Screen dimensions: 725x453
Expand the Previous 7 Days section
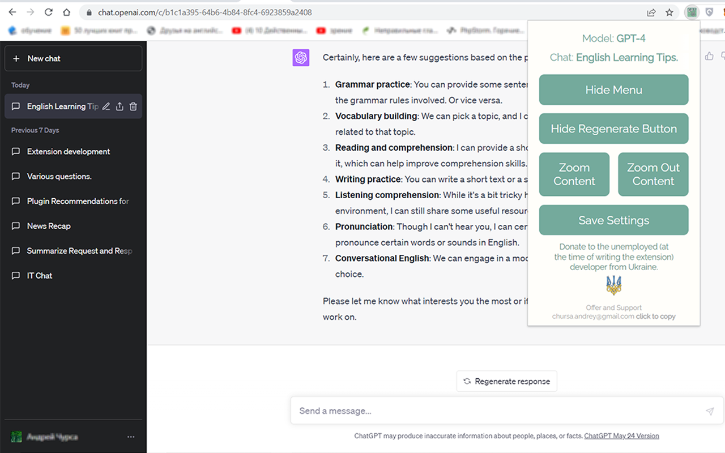(35, 130)
